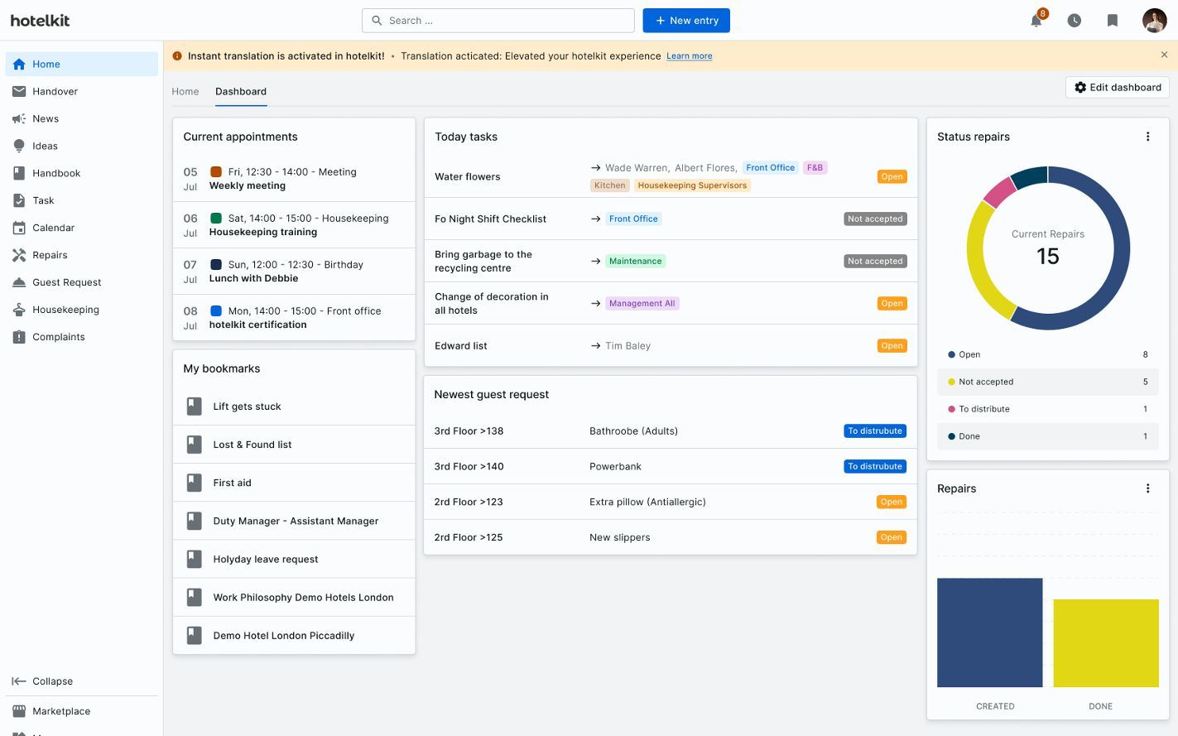
Task: Click the Guest Request bell icon in sidebar
Action: tap(19, 282)
